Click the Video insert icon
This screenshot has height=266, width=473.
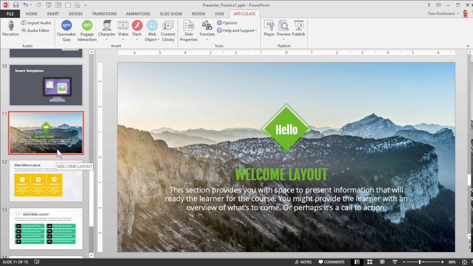[123, 25]
